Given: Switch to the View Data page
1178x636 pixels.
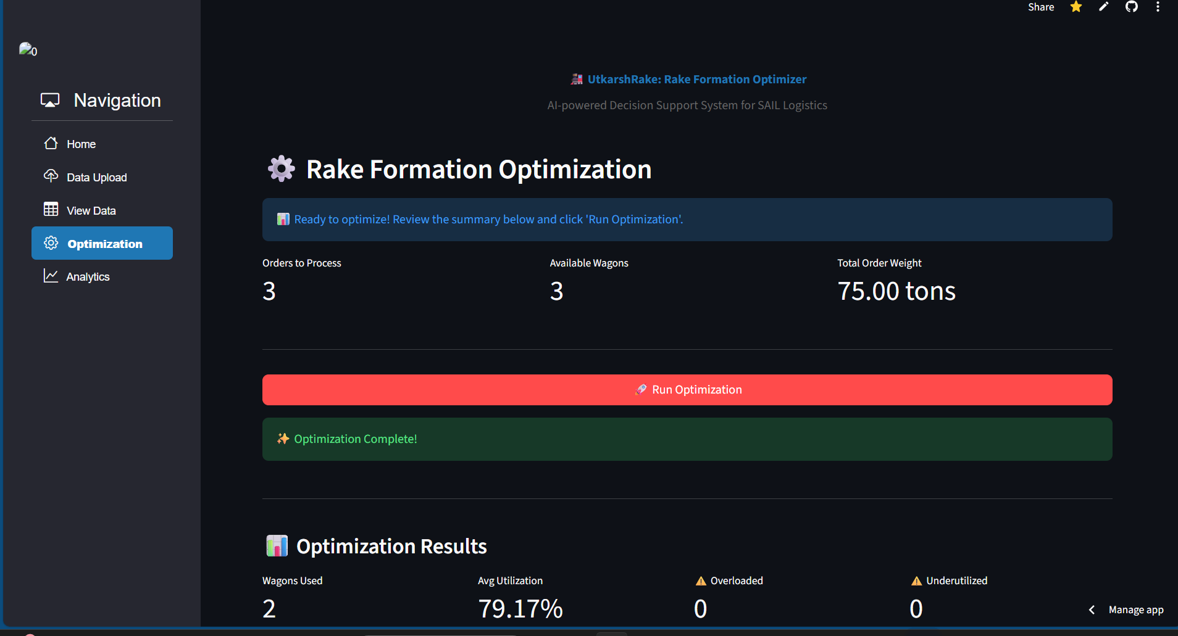Looking at the screenshot, I should (102, 210).
